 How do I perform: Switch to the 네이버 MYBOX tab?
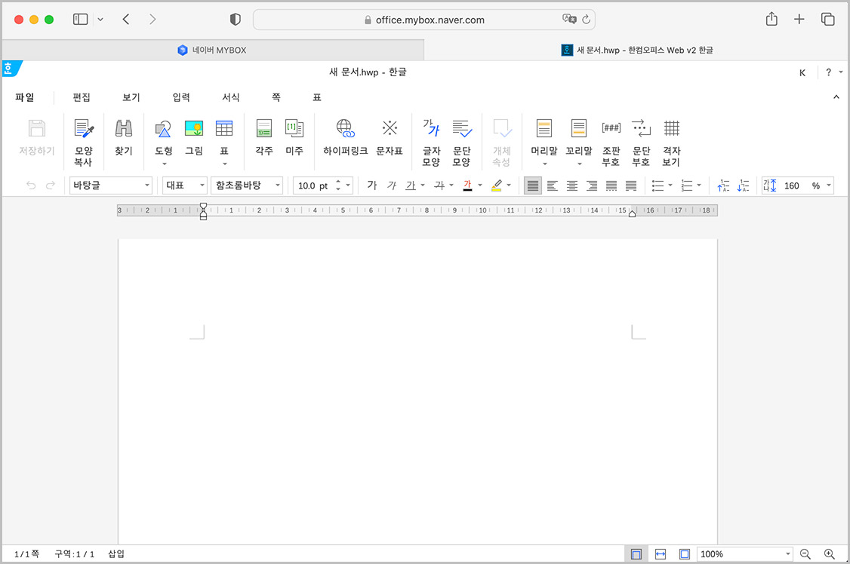pos(213,50)
